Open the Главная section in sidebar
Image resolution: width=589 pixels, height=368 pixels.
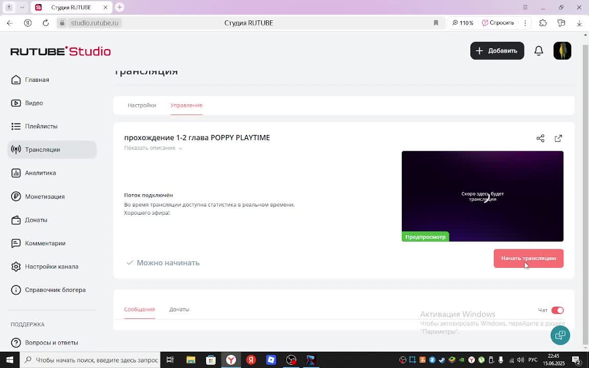click(x=37, y=80)
